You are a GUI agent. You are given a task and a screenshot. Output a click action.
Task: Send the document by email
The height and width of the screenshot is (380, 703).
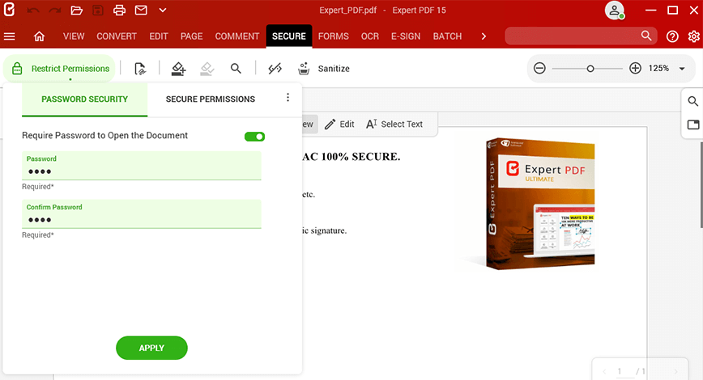click(141, 10)
